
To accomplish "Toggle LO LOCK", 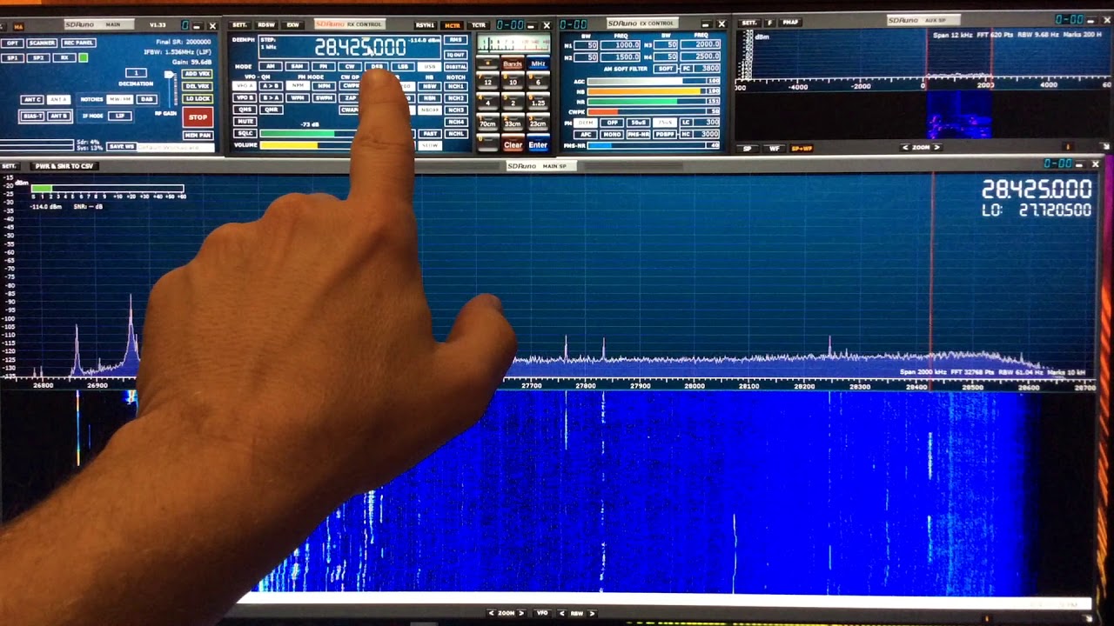I will (x=198, y=99).
